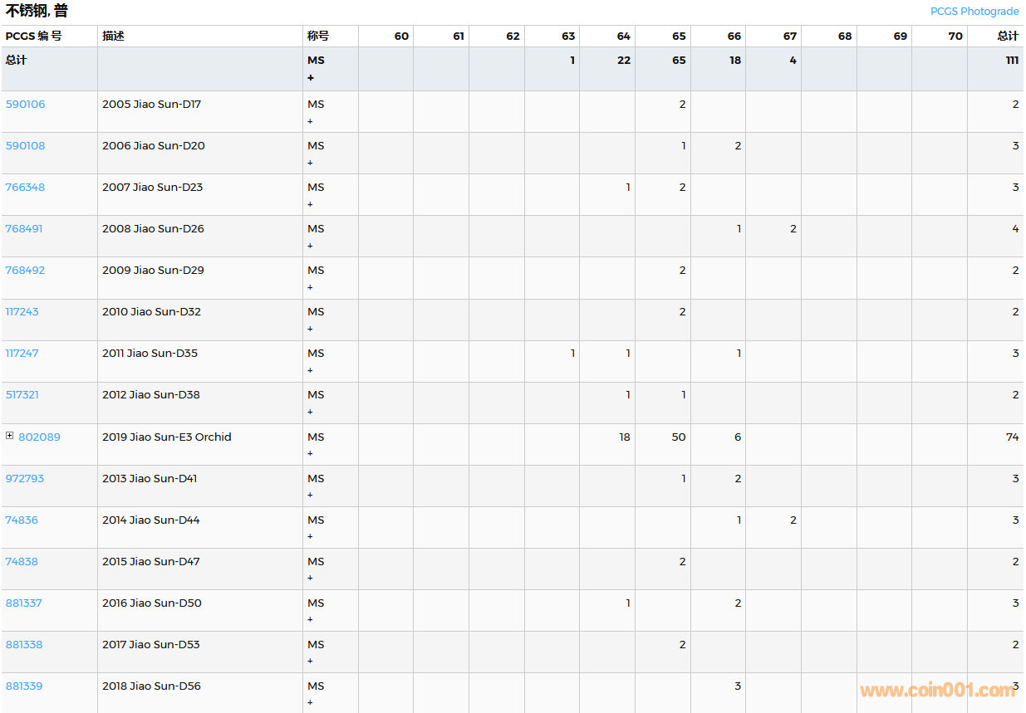This screenshot has height=713, width=1026.
Task: Open coin number 74836
Action: [22, 520]
